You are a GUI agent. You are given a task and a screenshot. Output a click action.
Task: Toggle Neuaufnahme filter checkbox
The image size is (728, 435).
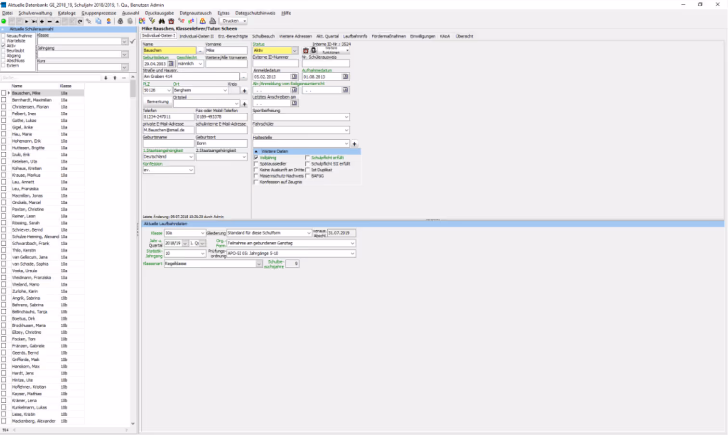point(3,36)
